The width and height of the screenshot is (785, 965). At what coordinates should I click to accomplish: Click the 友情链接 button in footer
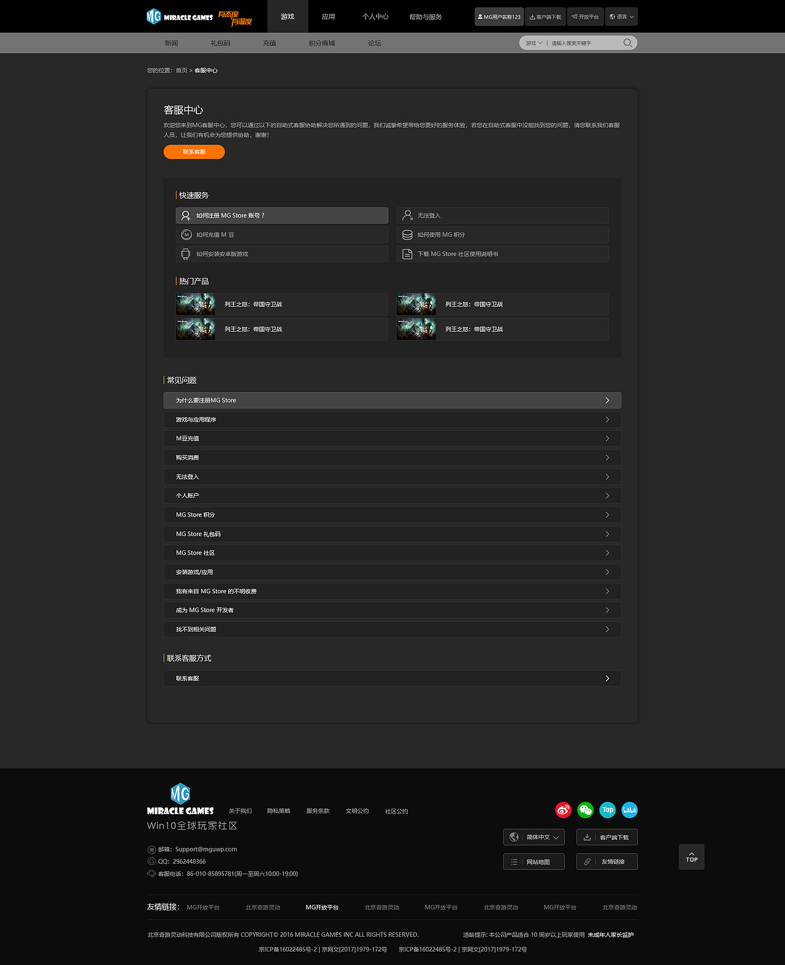[607, 861]
